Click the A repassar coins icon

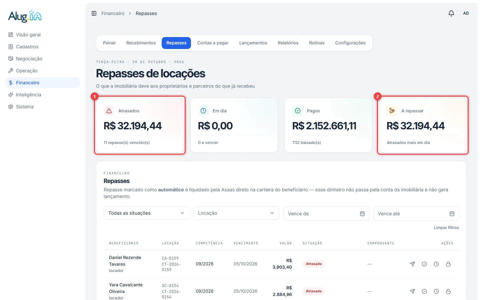392,111
